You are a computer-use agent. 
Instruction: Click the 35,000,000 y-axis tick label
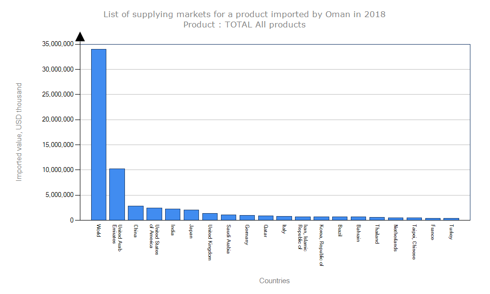coord(58,44)
